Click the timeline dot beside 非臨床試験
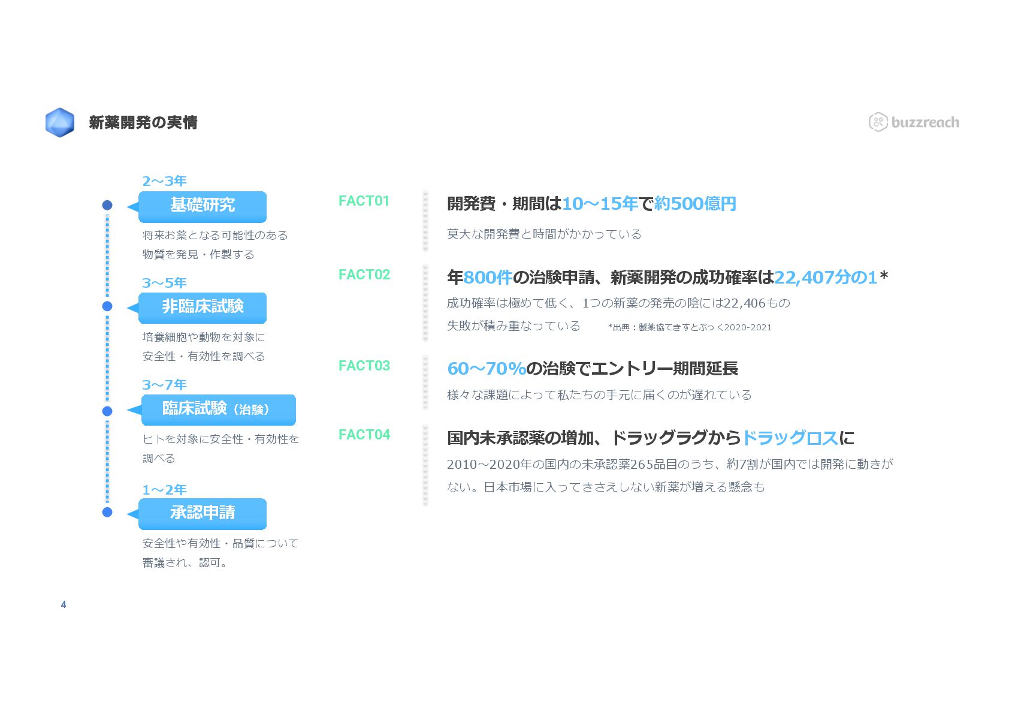 107,306
